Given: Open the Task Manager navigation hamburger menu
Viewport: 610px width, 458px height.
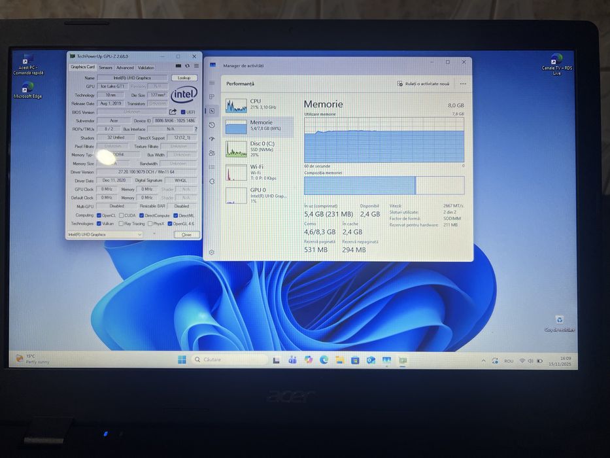Looking at the screenshot, I should point(212,83).
